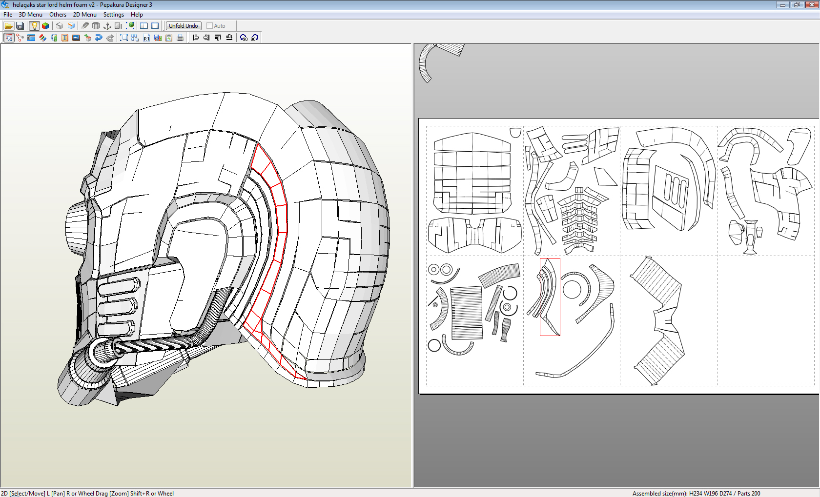Click the gray cube view icon
This screenshot has width=820, height=497.
60,26
